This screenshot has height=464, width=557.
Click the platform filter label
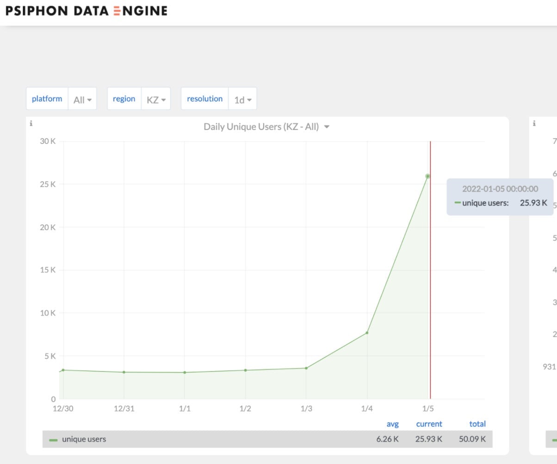47,98
